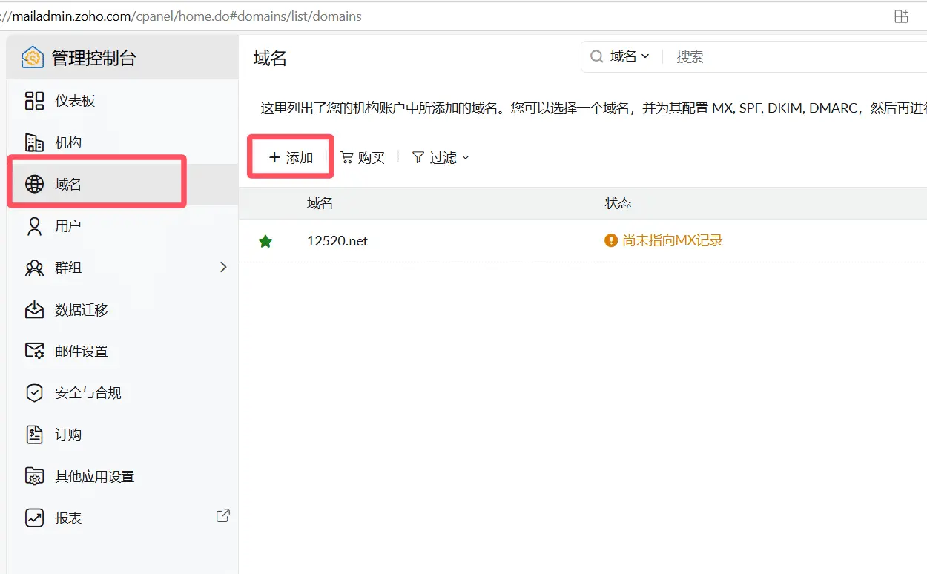This screenshot has width=927, height=574.
Task: Open 其他应用设置 folder gear icon
Action: (x=34, y=476)
